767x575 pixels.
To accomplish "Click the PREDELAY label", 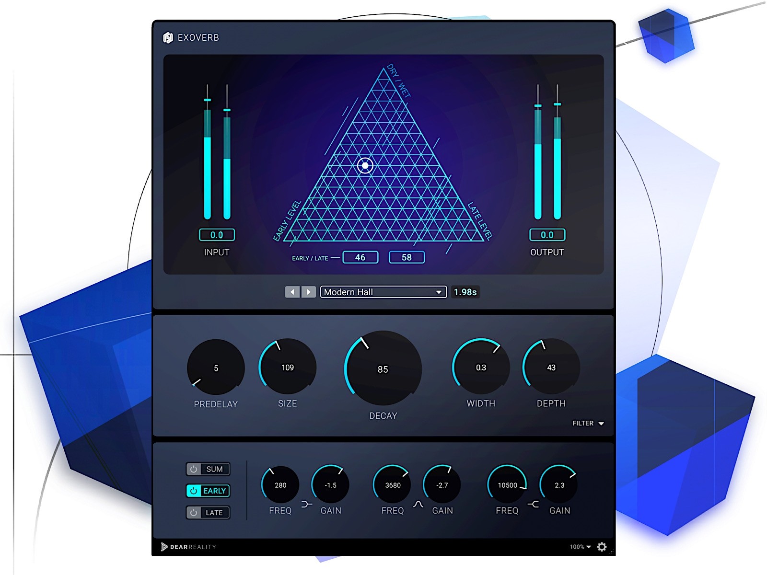I will [x=216, y=404].
